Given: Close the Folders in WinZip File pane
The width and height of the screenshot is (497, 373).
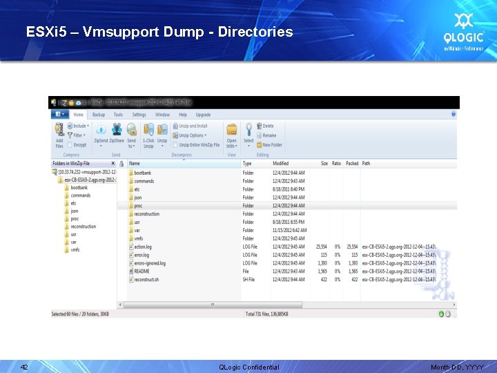Looking at the screenshot, I should [113, 163].
